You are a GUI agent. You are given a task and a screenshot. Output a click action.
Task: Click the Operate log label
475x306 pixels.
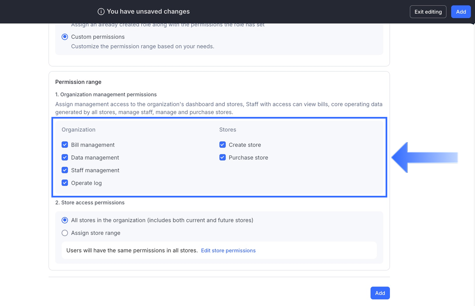coord(86,183)
